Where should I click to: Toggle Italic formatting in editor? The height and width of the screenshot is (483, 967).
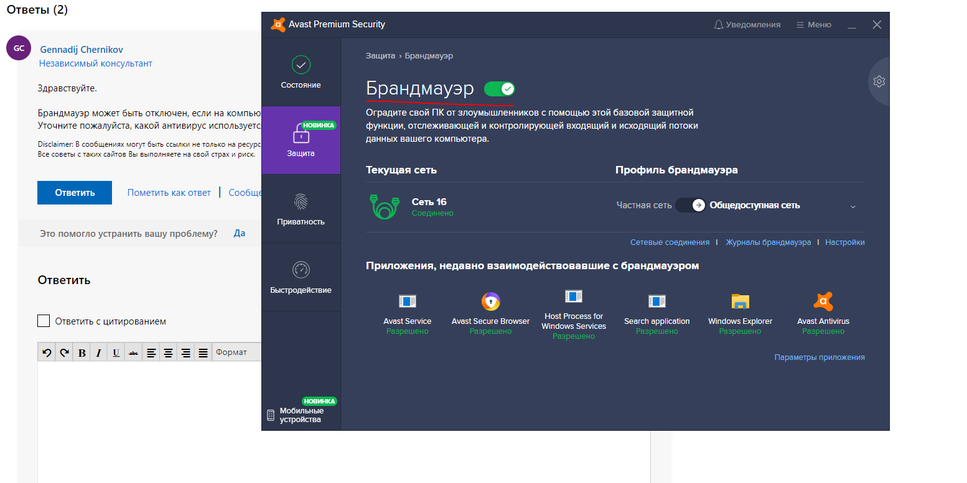pos(98,352)
